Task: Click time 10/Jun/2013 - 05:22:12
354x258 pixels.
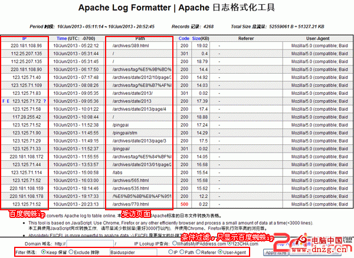Action: pos(76,46)
